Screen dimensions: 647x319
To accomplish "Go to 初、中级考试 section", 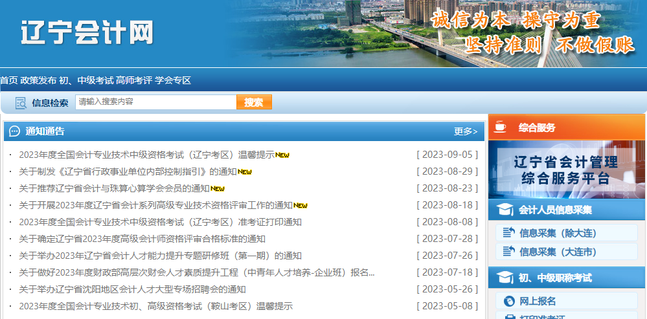I will coord(86,80).
